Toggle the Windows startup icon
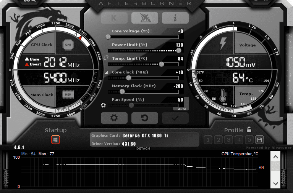 coord(55,140)
